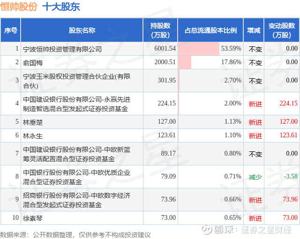Click the 0.80% percentage cell

tap(210, 154)
